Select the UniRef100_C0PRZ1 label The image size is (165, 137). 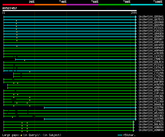coord(151,122)
